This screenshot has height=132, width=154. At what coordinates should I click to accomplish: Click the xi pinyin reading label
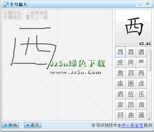coord(145,44)
